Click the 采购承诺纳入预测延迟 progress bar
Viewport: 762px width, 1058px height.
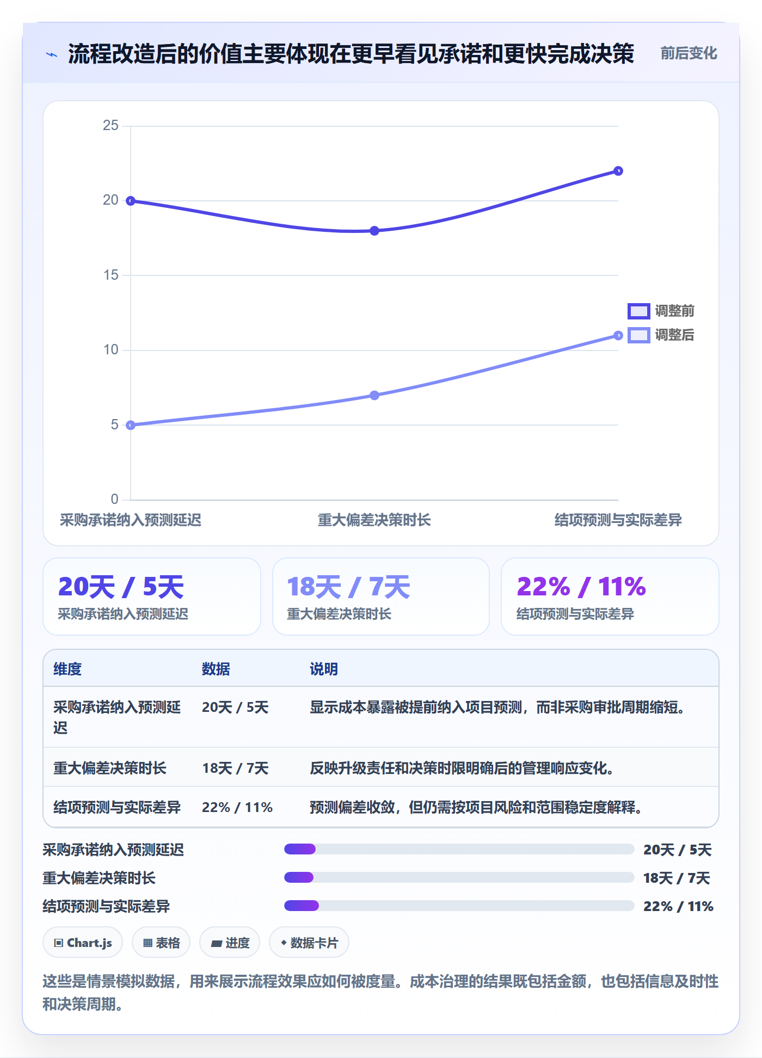pos(459,849)
